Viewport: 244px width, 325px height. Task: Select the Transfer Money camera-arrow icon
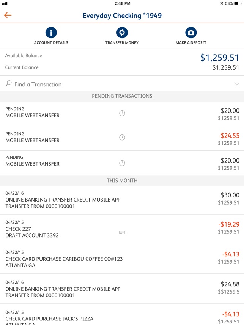(x=122, y=33)
